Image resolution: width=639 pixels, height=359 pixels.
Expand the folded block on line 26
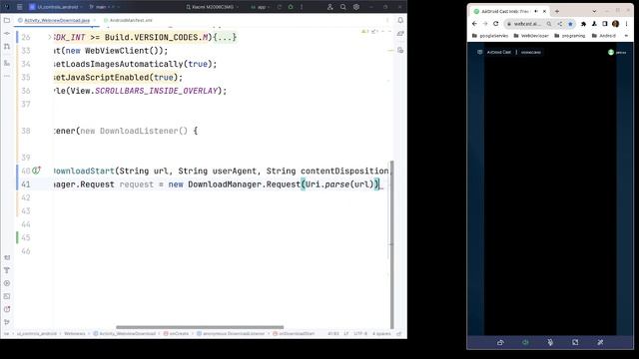pos(50,37)
